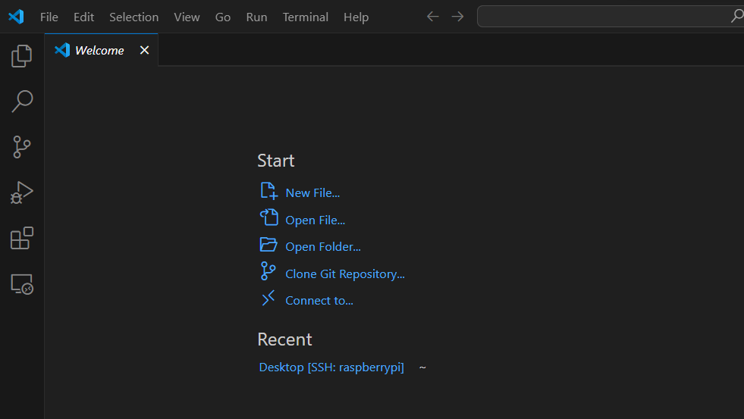Open the Run and Debug view
Image resolution: width=744 pixels, height=419 pixels.
[x=22, y=192]
